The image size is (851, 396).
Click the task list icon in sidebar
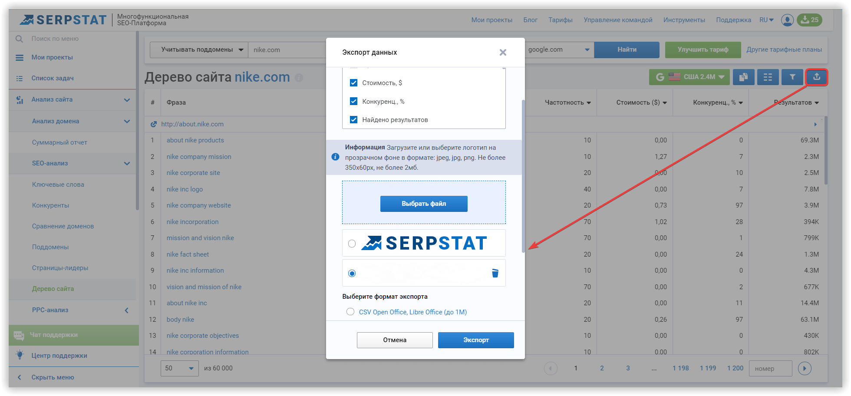click(20, 79)
